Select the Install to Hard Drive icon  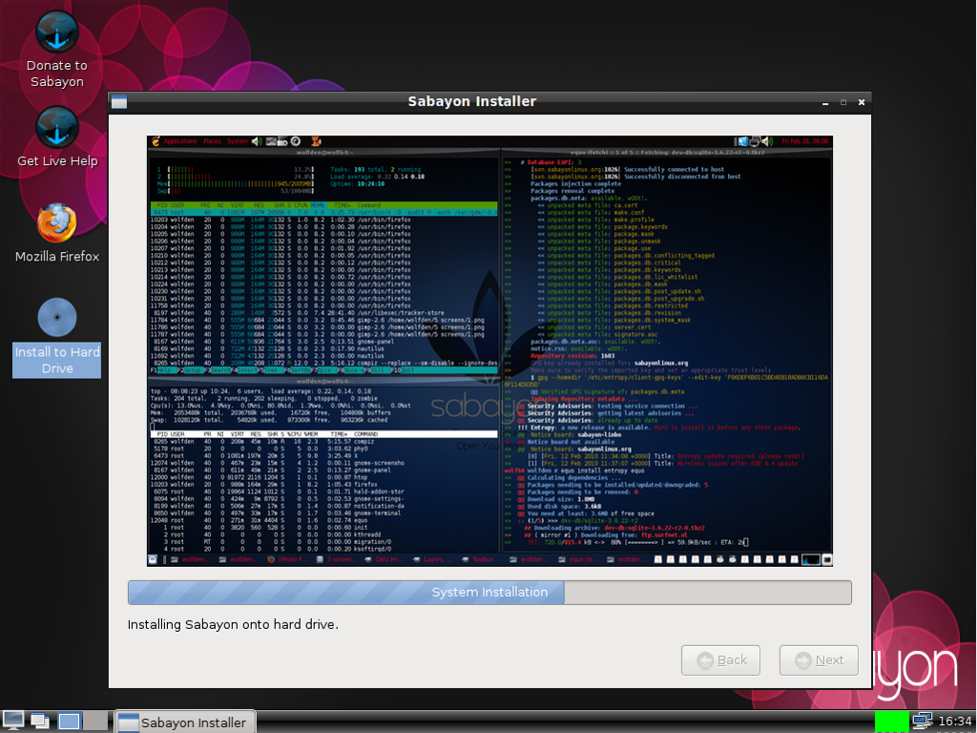[56, 337]
